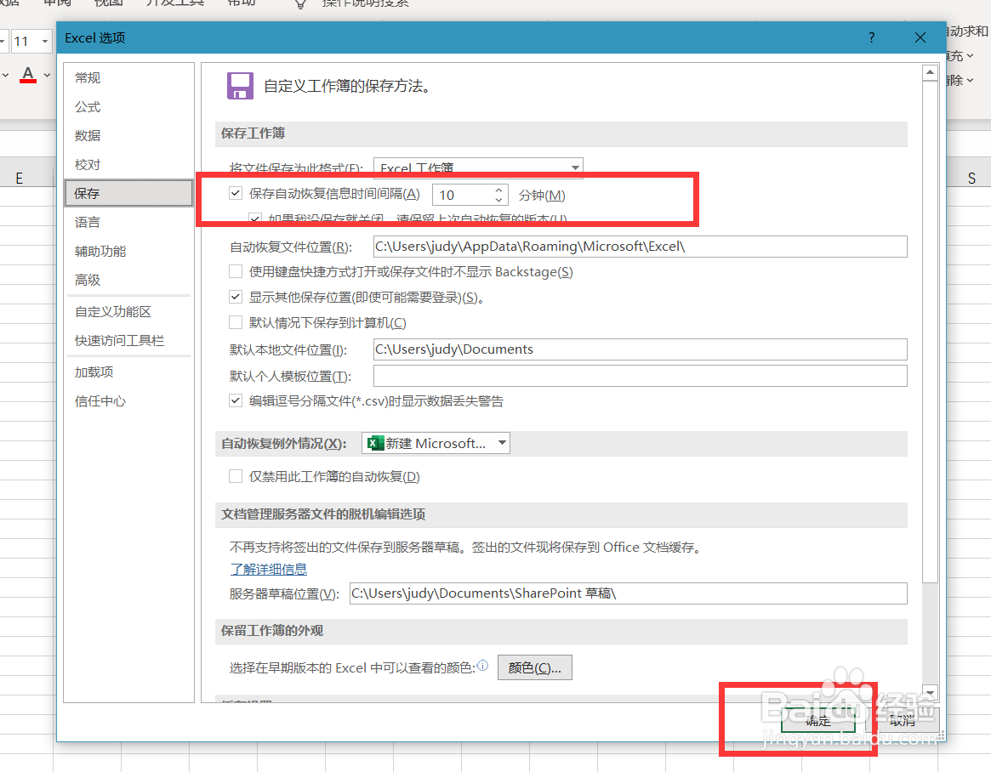Click the 颜色(C)... button

[535, 667]
